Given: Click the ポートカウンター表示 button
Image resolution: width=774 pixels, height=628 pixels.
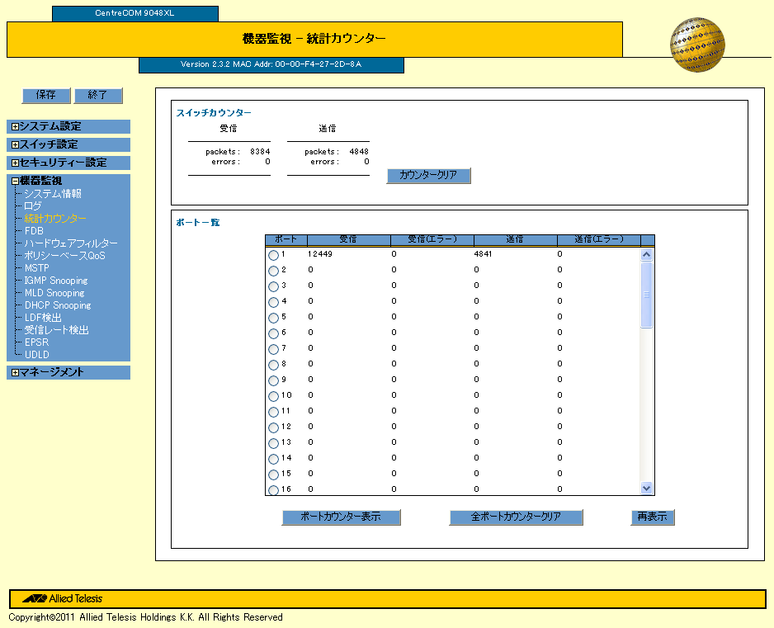Looking at the screenshot, I should 341,517.
